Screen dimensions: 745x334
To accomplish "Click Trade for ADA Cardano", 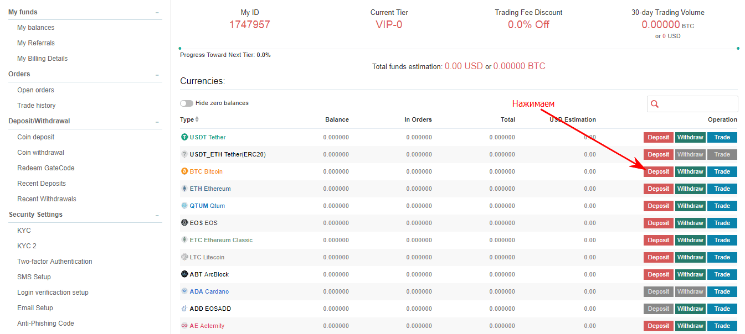I will click(722, 291).
